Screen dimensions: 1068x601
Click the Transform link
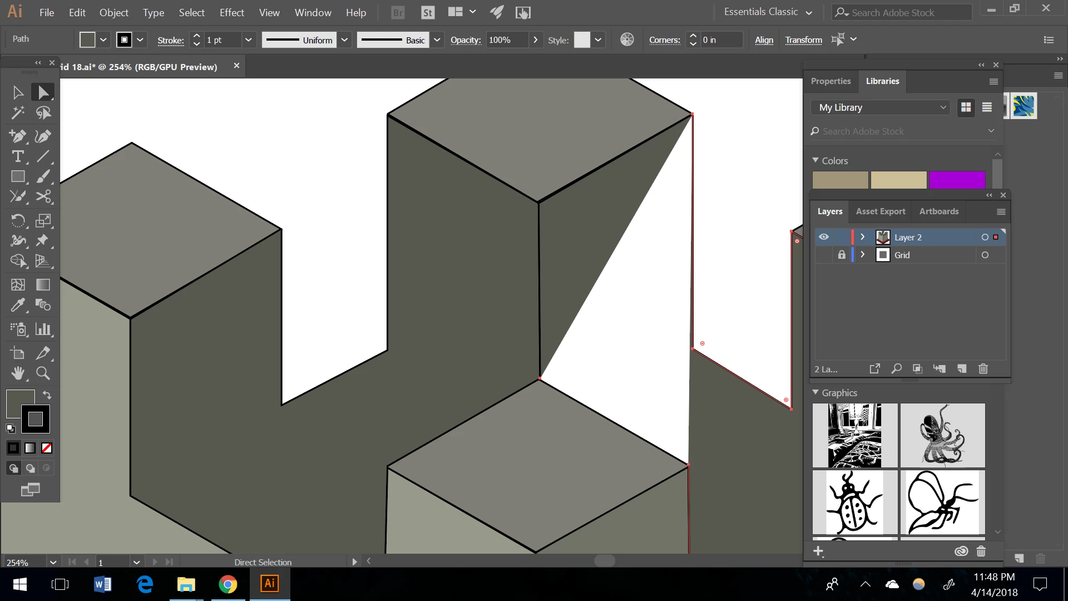[x=803, y=40]
